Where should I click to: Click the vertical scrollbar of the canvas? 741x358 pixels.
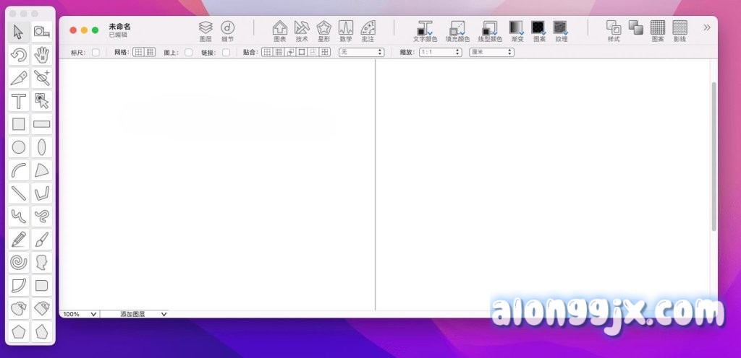[x=714, y=157]
